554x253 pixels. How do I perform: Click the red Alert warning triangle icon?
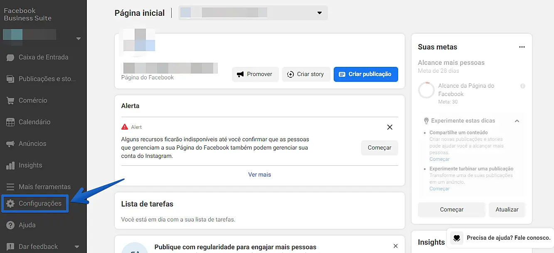[125, 127]
